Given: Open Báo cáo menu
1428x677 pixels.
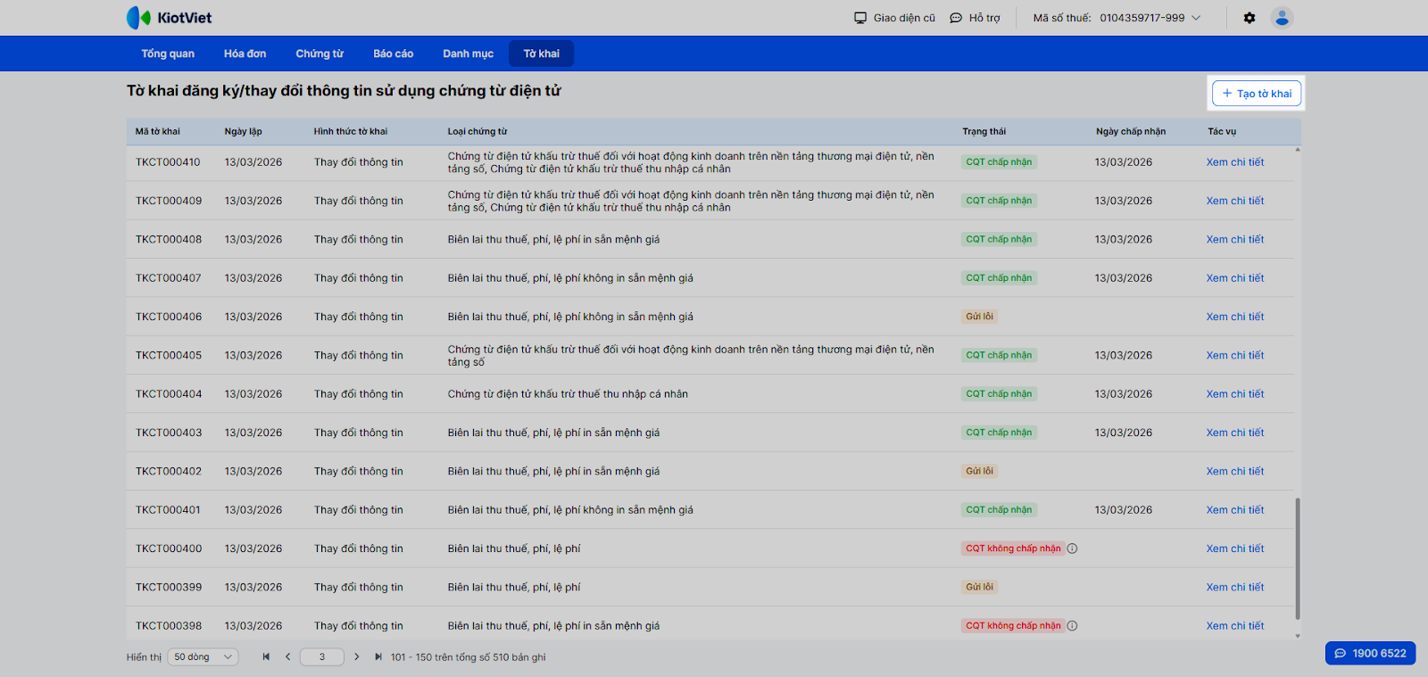Looking at the screenshot, I should (394, 54).
